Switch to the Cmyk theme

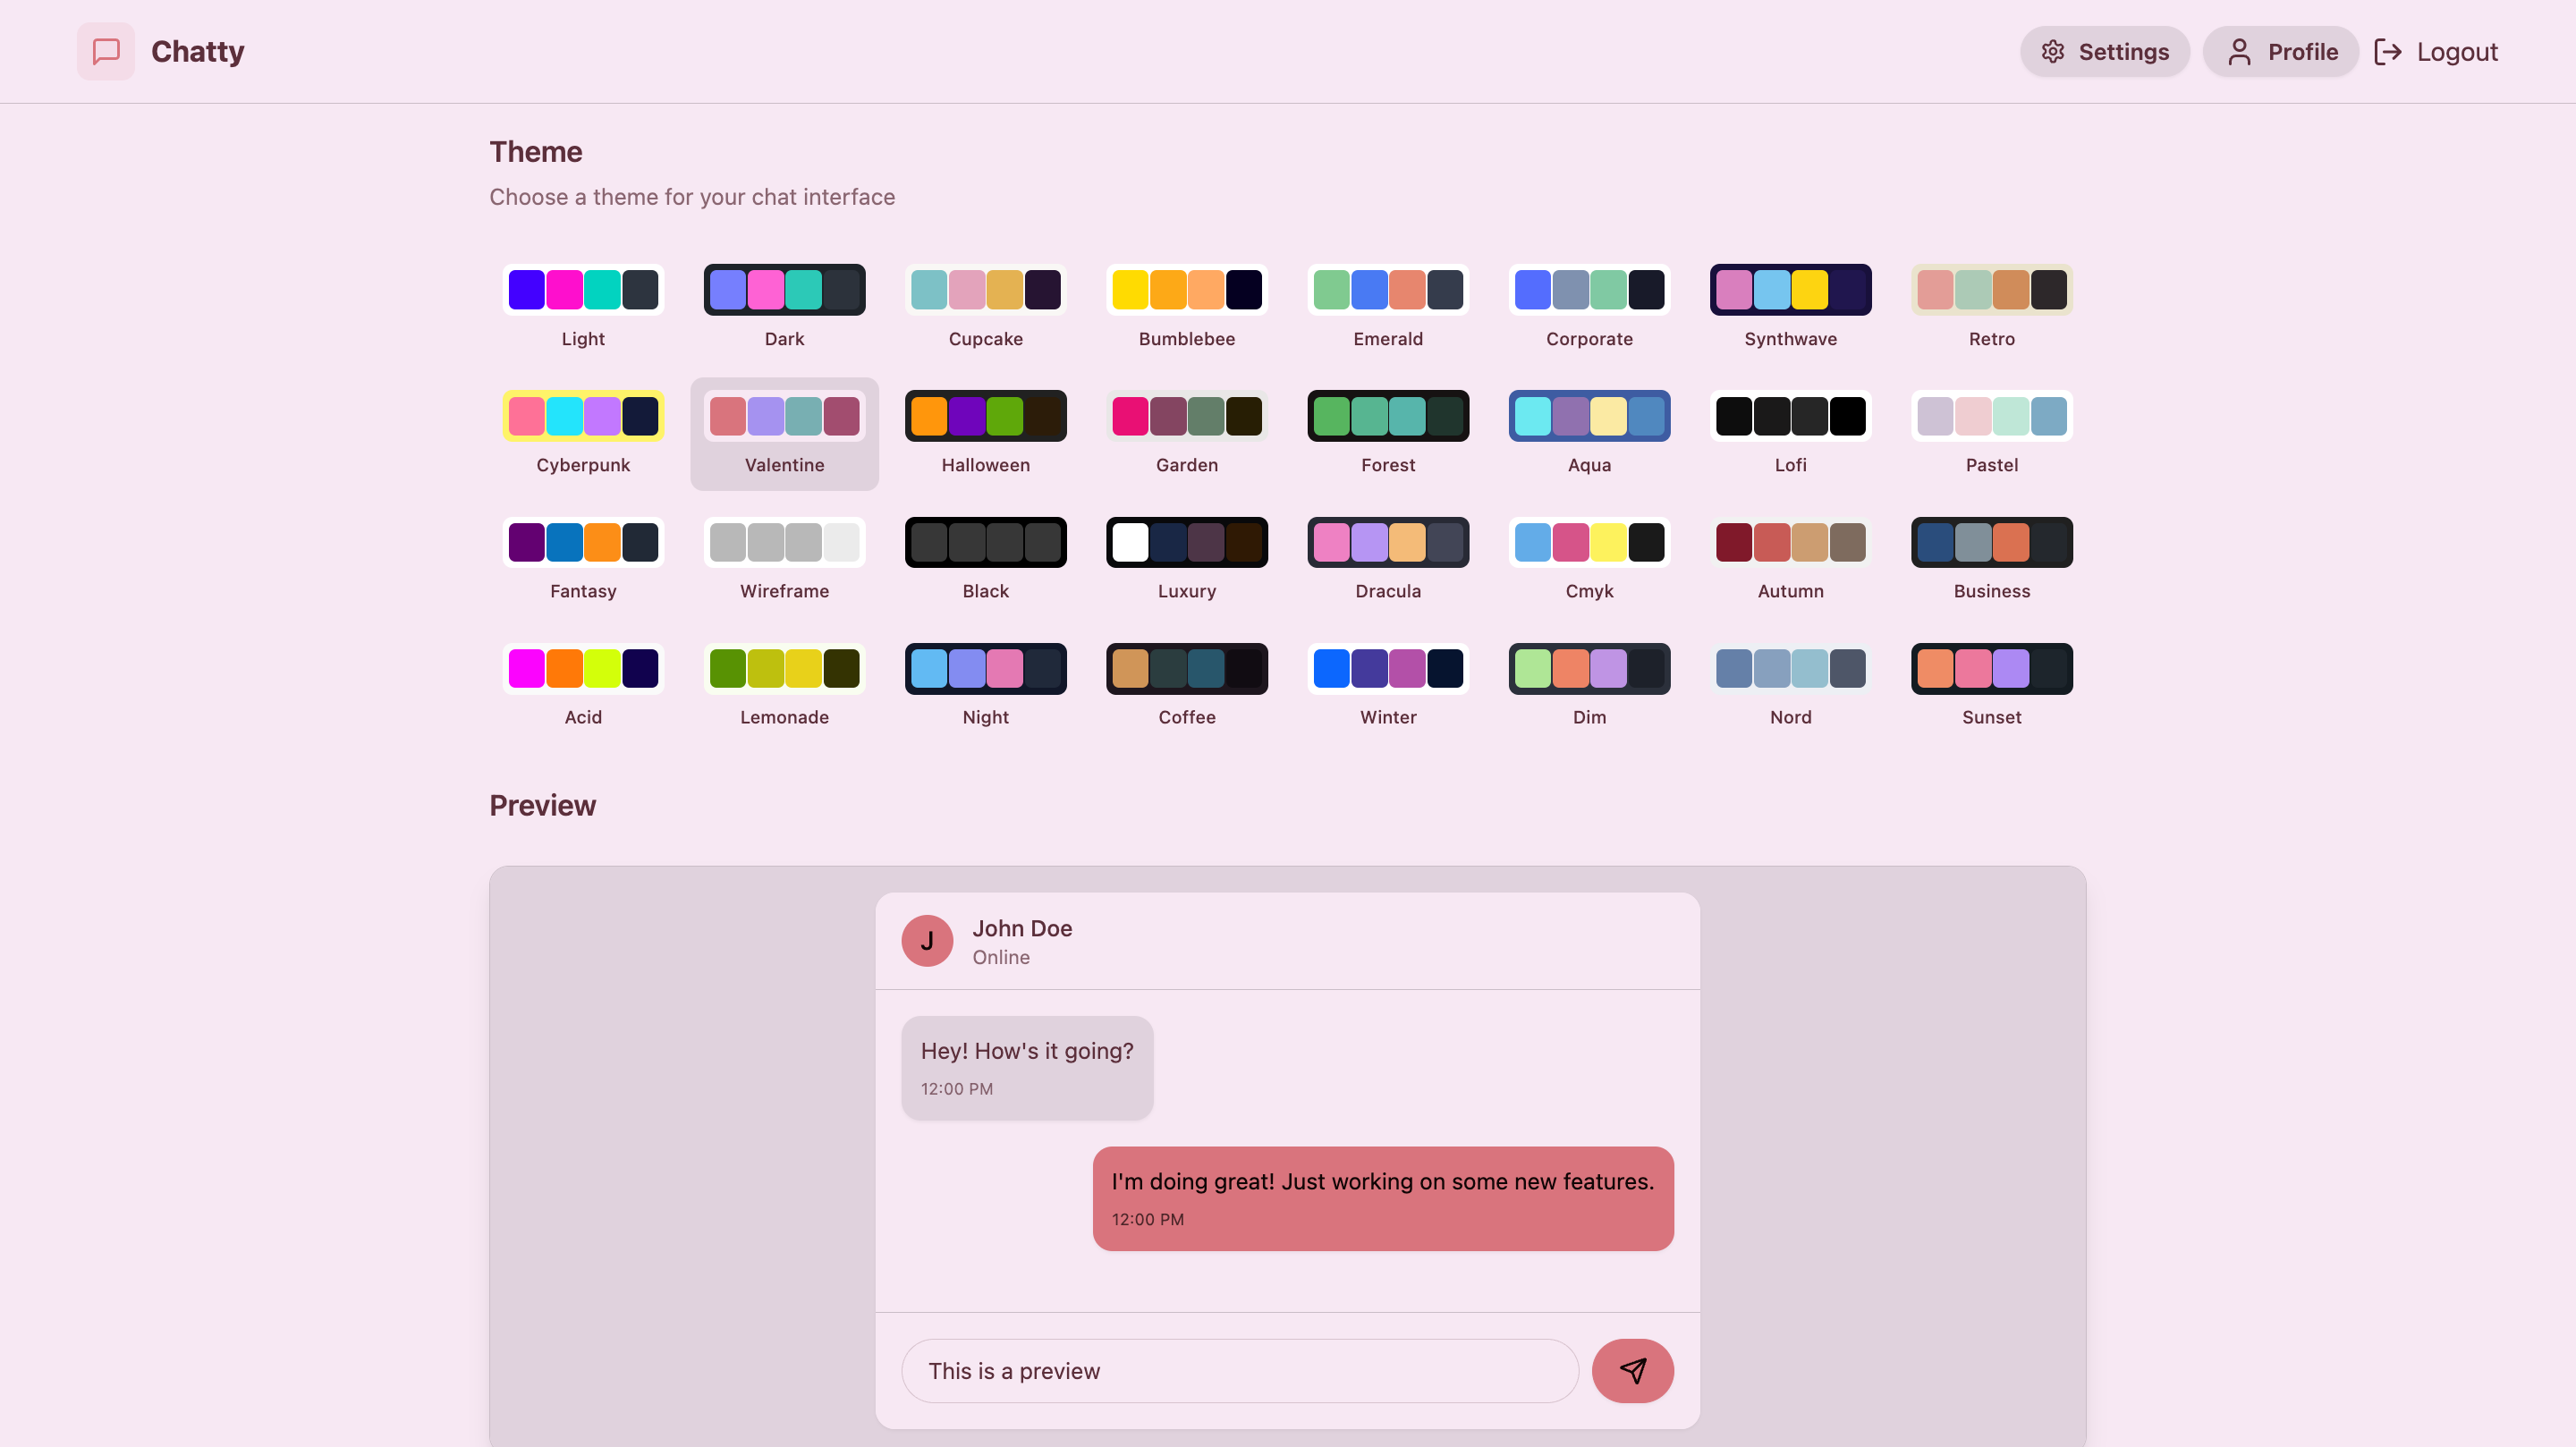1589,559
